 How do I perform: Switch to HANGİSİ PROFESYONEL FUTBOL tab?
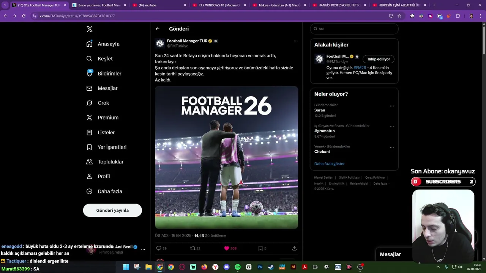pyautogui.click(x=339, y=5)
